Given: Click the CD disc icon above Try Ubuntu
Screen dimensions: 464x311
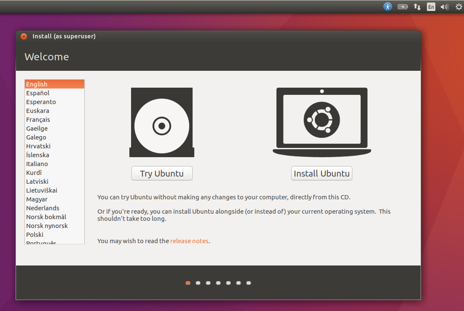Looking at the screenshot, I should click(x=161, y=122).
